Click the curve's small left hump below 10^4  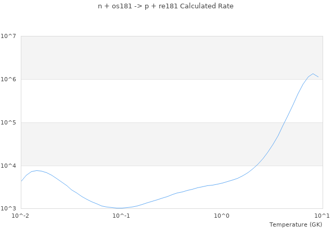pyautogui.click(x=37, y=170)
